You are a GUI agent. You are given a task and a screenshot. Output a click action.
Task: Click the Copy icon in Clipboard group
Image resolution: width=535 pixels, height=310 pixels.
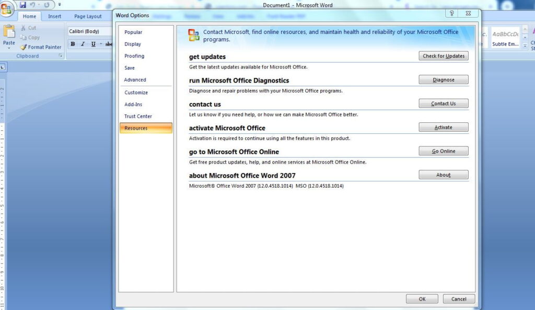tap(23, 37)
